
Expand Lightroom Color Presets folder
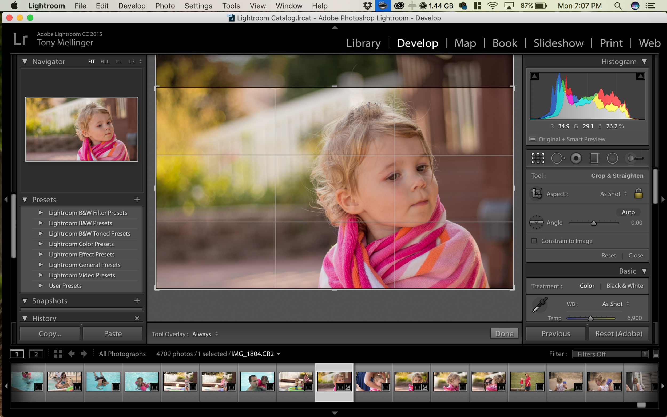click(41, 244)
